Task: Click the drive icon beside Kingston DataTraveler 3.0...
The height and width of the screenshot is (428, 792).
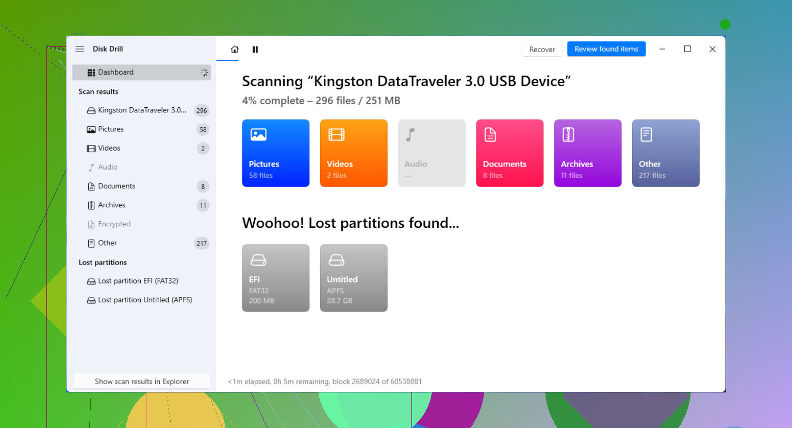Action: point(91,110)
